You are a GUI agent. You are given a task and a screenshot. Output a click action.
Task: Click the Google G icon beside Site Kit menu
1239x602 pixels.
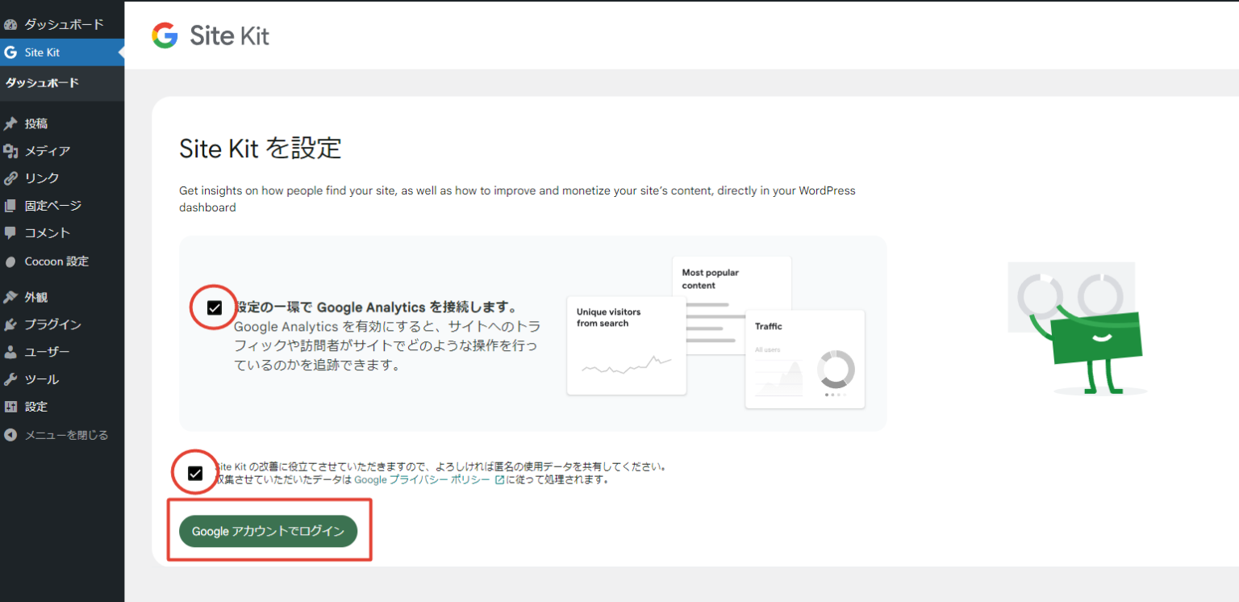(x=10, y=52)
